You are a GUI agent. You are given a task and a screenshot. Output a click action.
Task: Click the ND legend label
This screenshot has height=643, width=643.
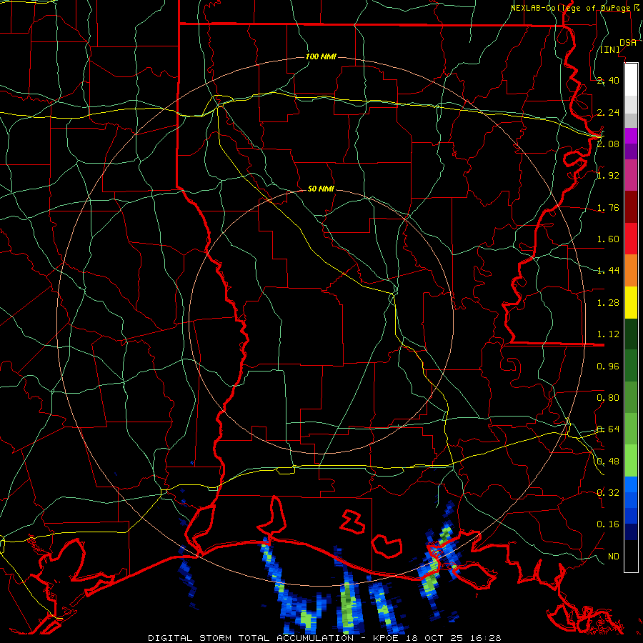[x=614, y=557]
